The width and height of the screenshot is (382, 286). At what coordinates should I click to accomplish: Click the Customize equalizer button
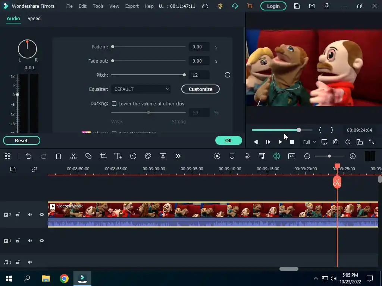point(200,89)
